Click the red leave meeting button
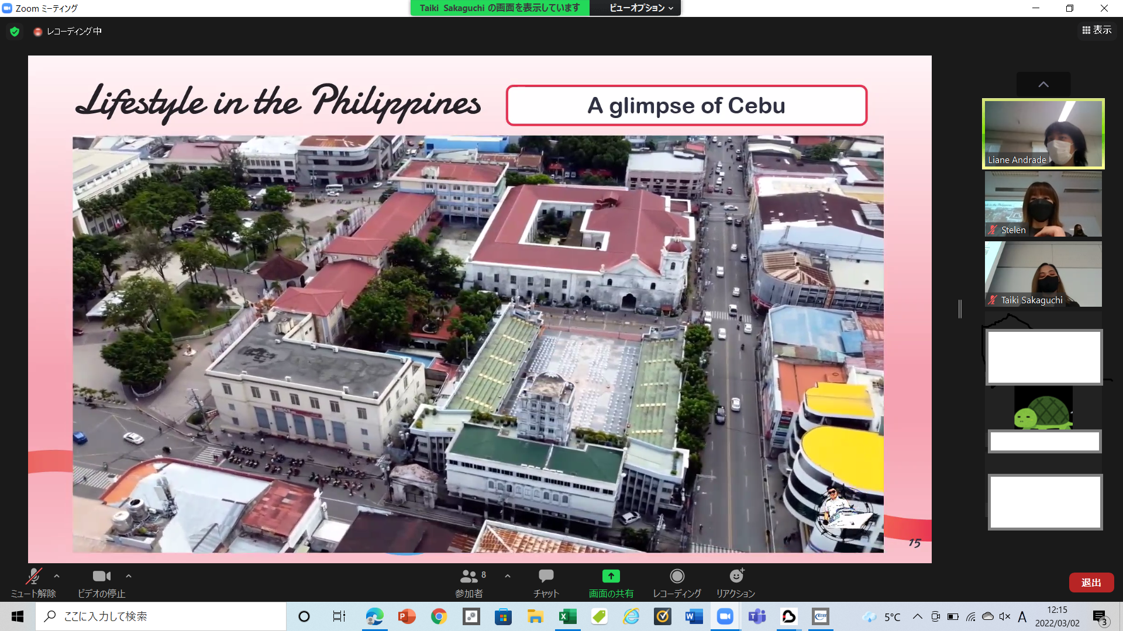 click(1091, 583)
